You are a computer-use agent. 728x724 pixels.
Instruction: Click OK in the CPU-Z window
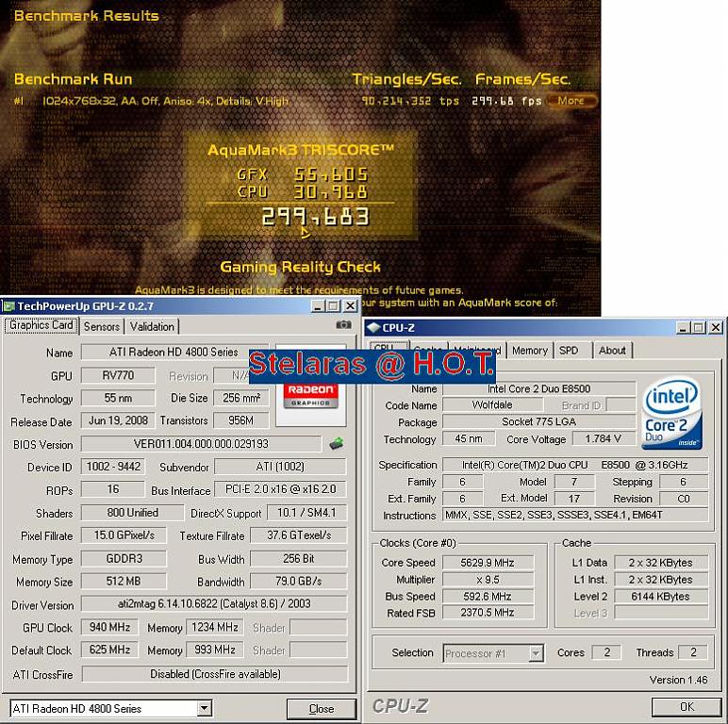(687, 707)
